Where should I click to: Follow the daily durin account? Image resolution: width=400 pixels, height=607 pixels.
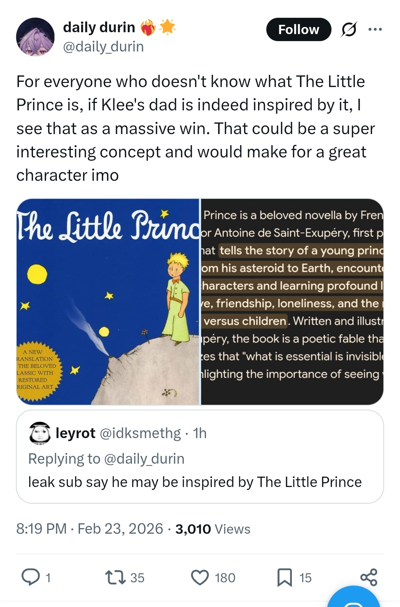click(299, 29)
